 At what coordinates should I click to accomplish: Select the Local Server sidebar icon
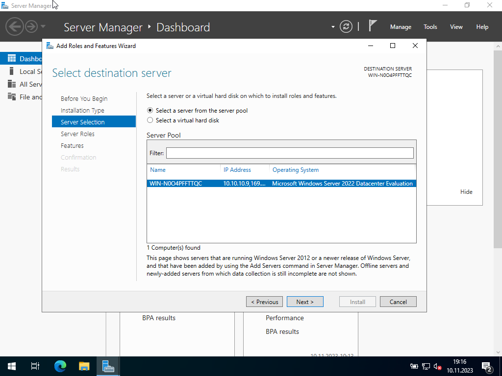point(12,71)
